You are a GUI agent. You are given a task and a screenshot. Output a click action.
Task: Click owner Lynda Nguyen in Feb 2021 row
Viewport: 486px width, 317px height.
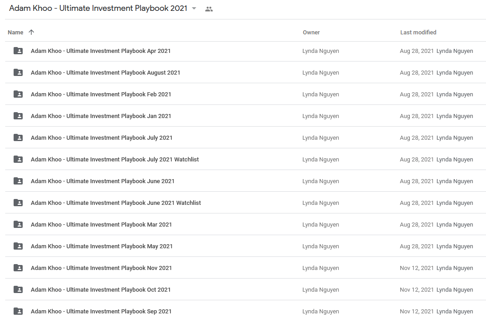point(321,95)
